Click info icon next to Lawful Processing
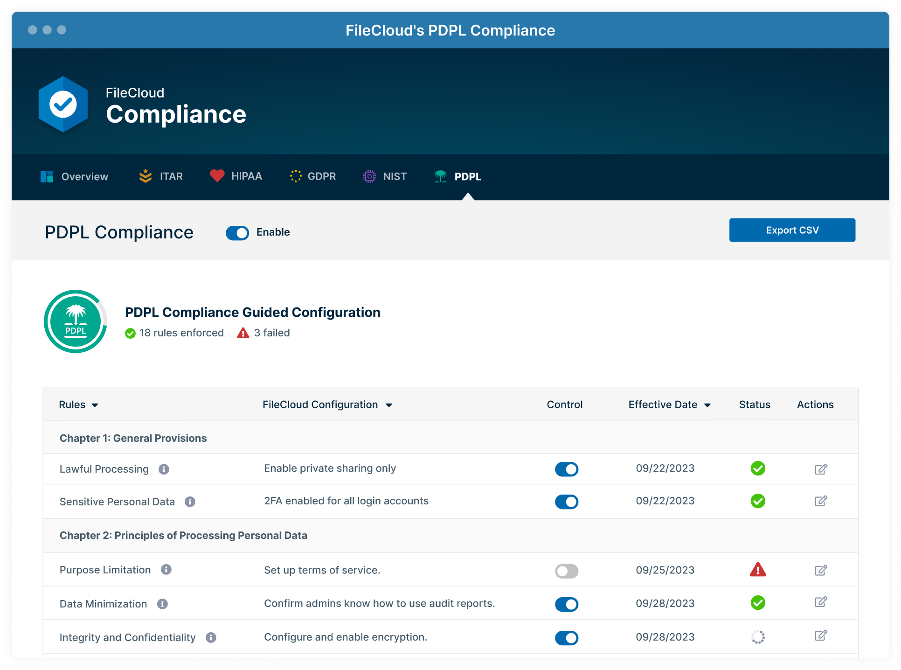Viewport: 901px width, 670px height. tap(164, 469)
